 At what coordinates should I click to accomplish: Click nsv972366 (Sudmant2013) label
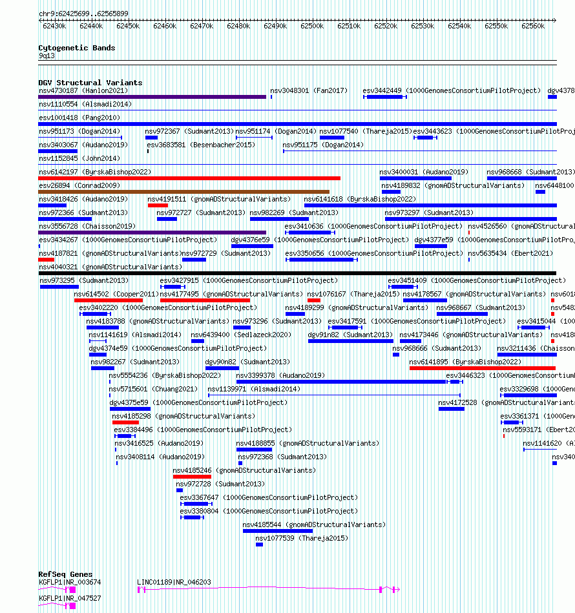coord(83,213)
